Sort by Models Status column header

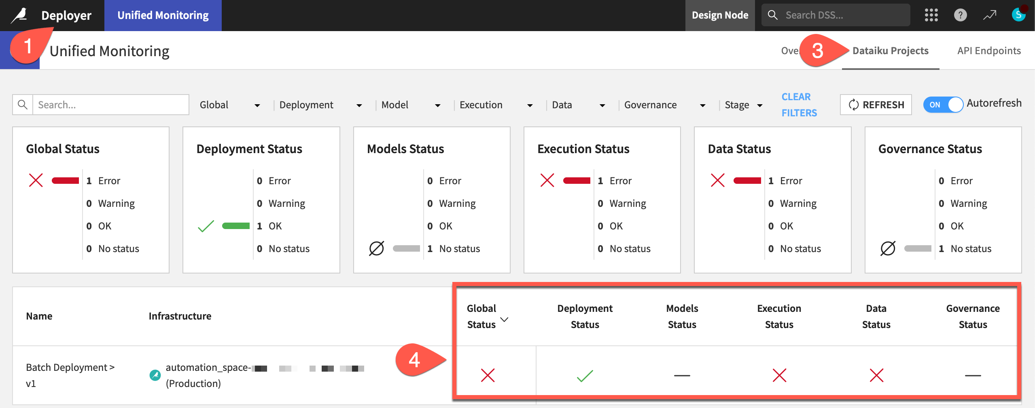[682, 316]
